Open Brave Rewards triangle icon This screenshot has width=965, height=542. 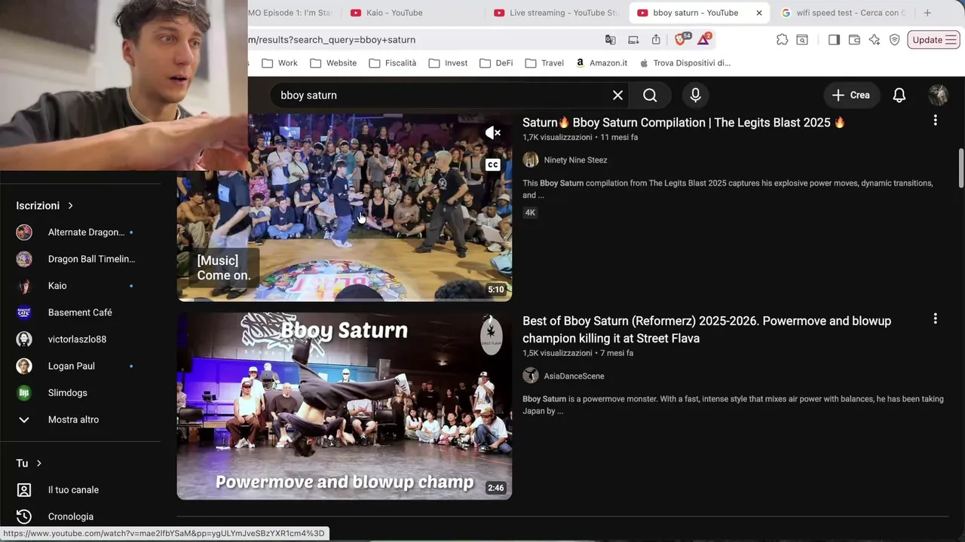point(704,39)
